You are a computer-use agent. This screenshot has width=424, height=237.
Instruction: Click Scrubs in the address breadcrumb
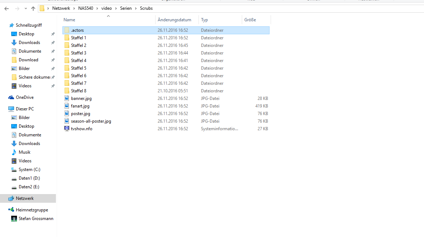[x=146, y=8]
